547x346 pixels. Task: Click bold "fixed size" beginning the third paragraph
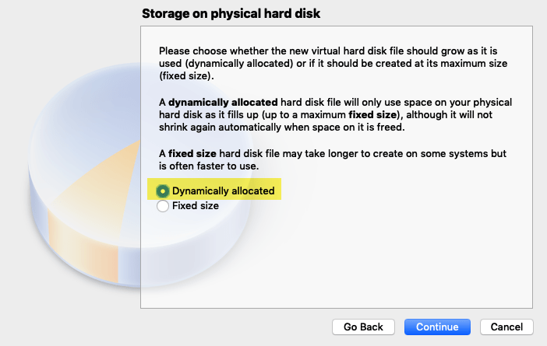click(x=192, y=153)
